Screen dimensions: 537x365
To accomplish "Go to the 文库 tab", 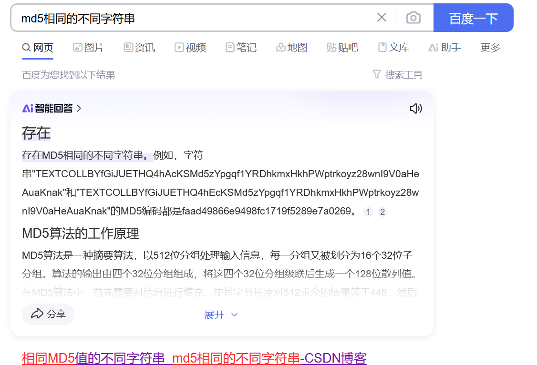I will [x=393, y=48].
